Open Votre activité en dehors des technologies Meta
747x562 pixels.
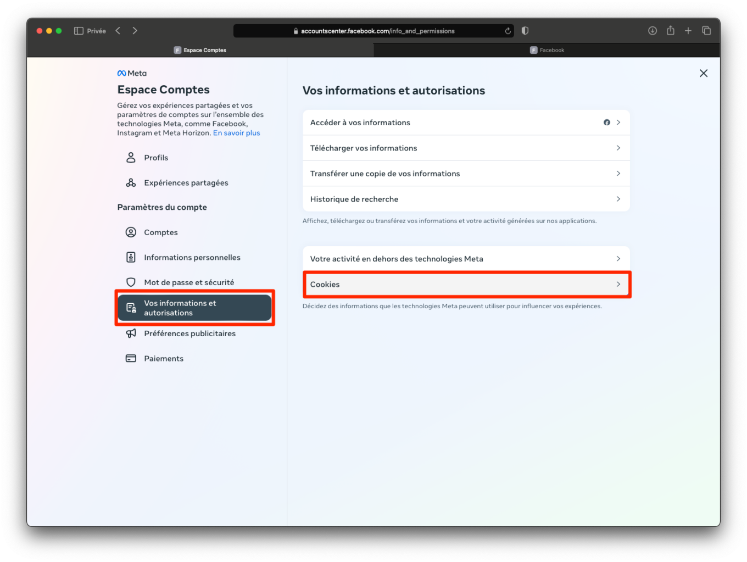(x=466, y=259)
